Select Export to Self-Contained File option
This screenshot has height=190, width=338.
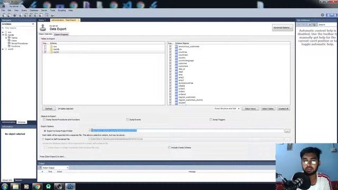click(x=43, y=139)
